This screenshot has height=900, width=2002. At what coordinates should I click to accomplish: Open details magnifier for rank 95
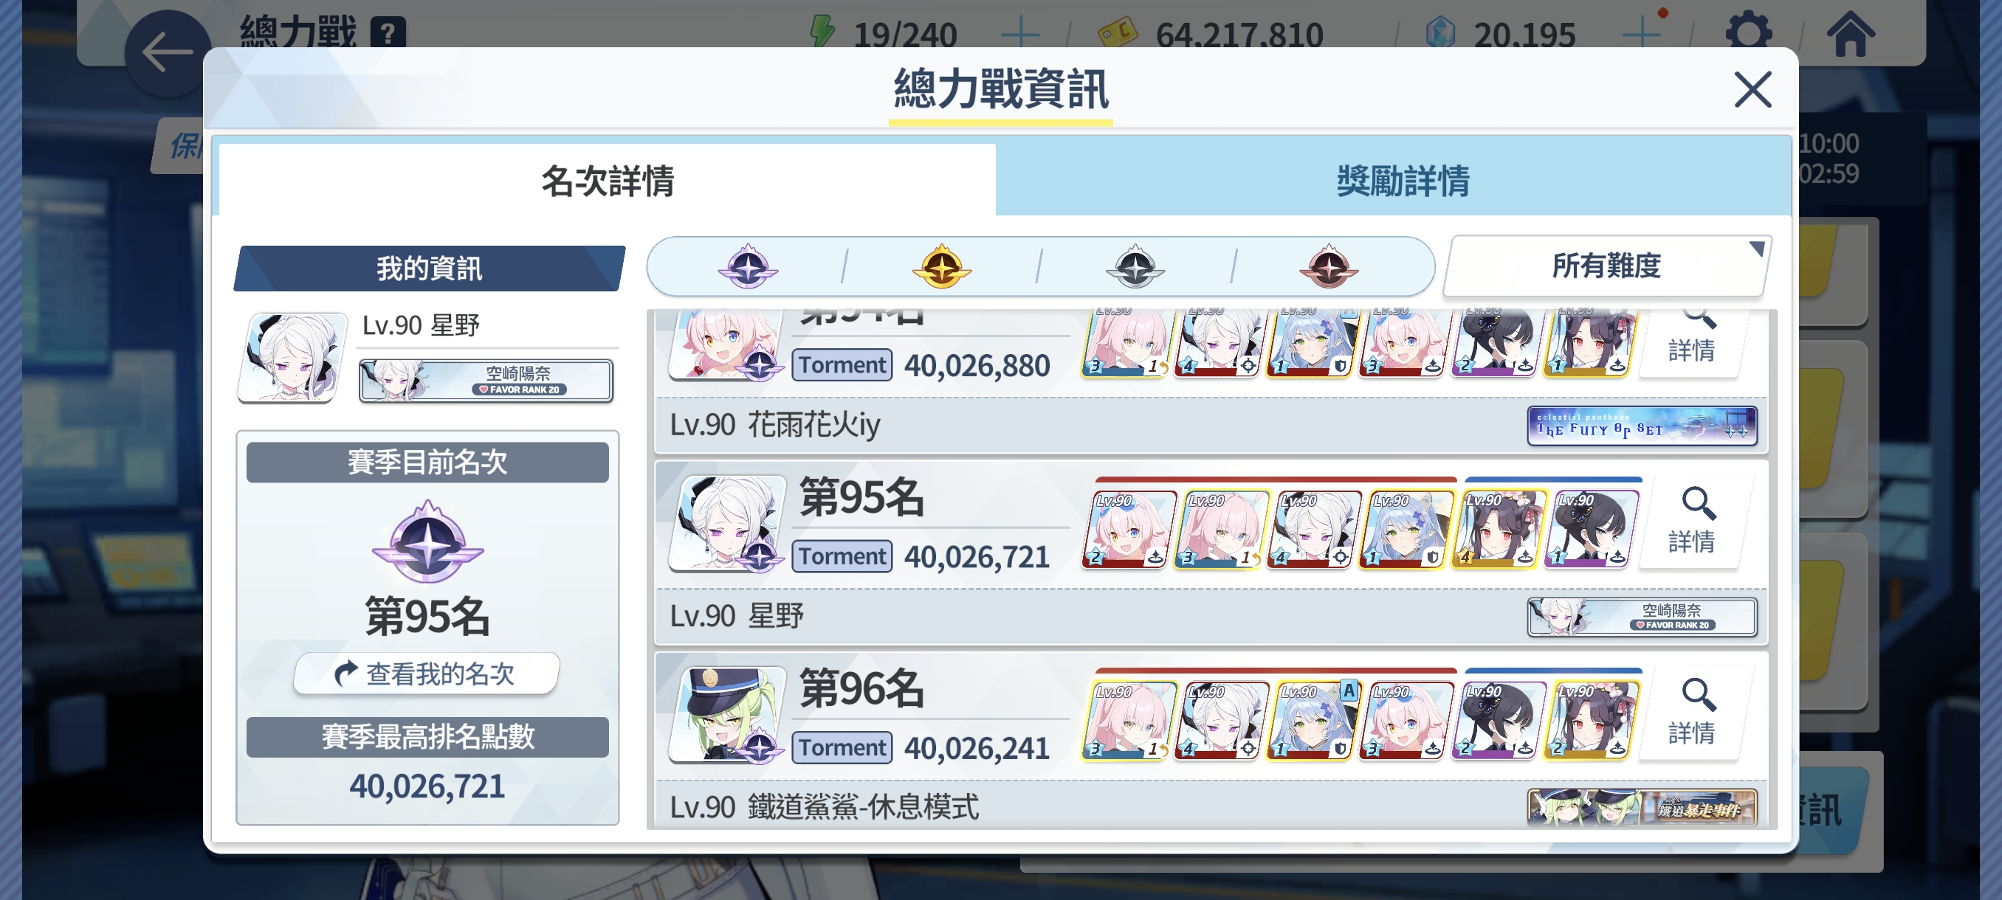[1691, 520]
